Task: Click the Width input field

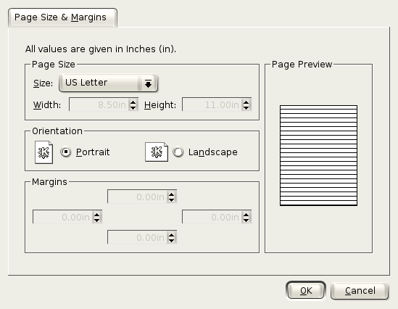Action: point(99,104)
